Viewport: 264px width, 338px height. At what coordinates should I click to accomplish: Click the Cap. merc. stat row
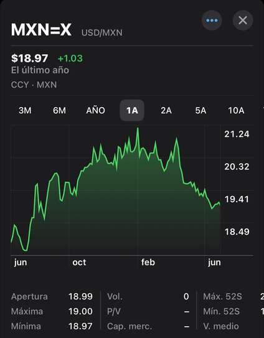[x=148, y=326]
